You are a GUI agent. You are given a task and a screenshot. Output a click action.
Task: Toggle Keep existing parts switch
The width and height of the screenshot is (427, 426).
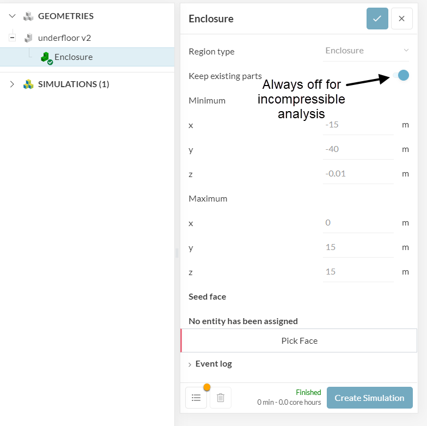402,76
